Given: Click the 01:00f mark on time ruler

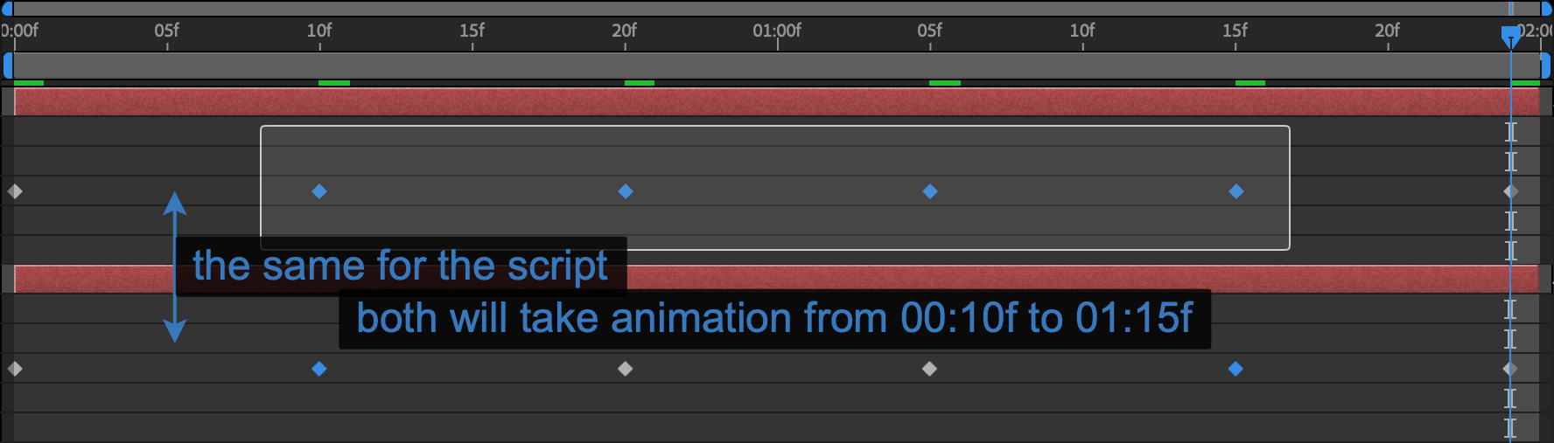Looking at the screenshot, I should coord(777,31).
